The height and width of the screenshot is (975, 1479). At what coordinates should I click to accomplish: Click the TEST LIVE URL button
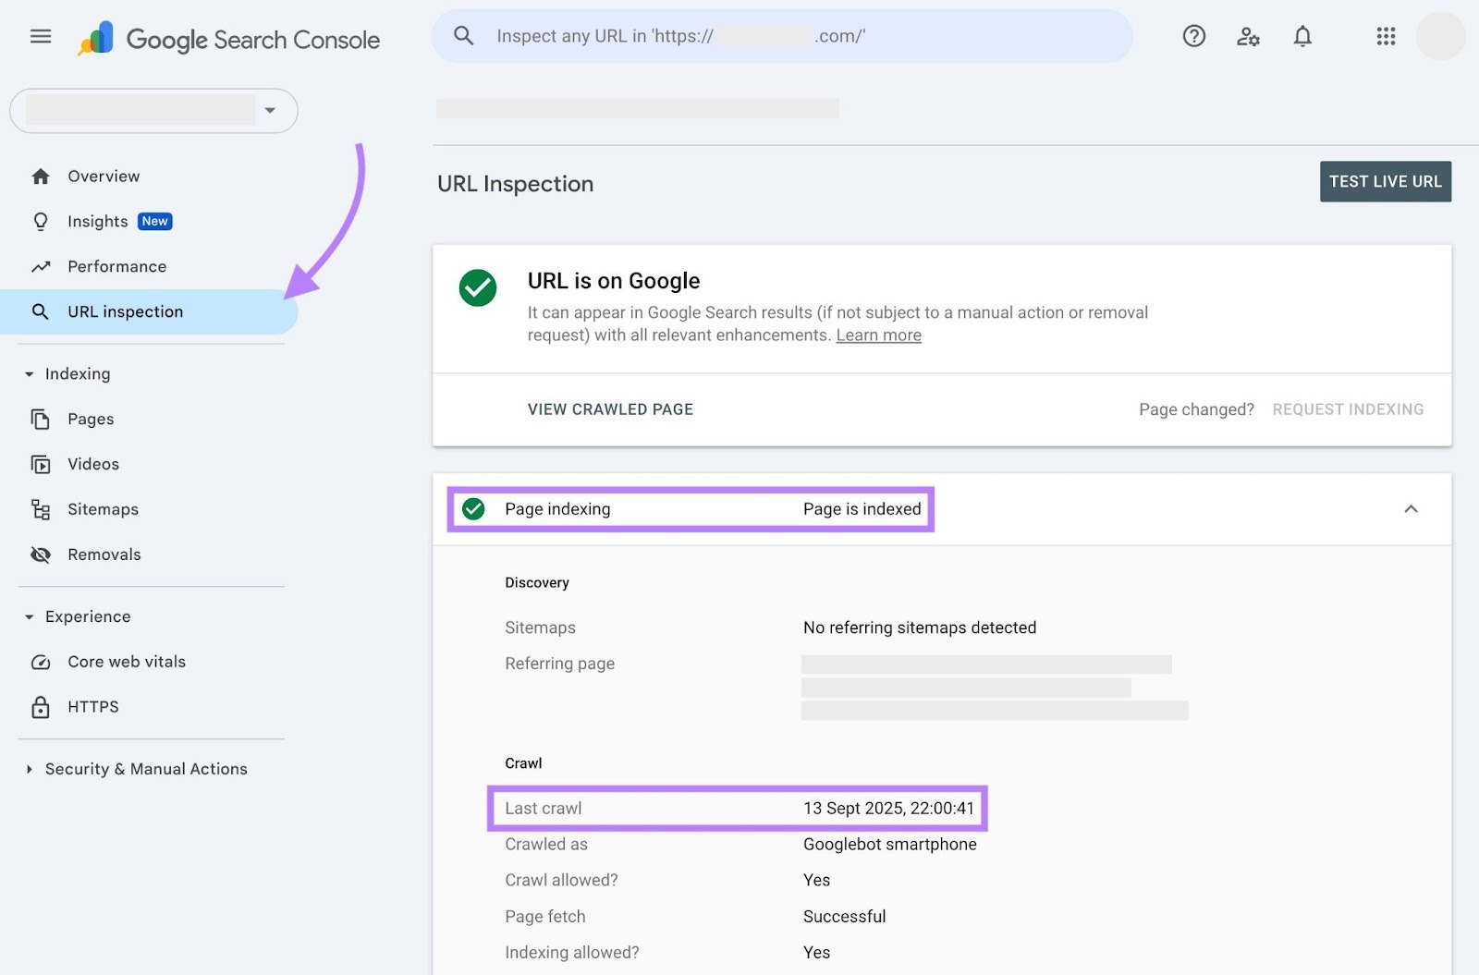(x=1385, y=181)
